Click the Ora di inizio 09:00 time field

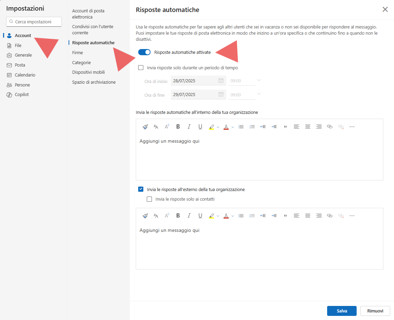pyautogui.click(x=242, y=81)
